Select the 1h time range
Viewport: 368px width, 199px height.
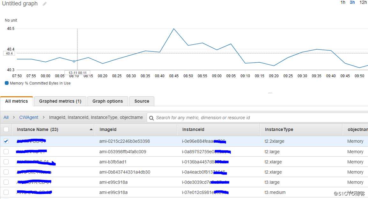click(343, 2)
